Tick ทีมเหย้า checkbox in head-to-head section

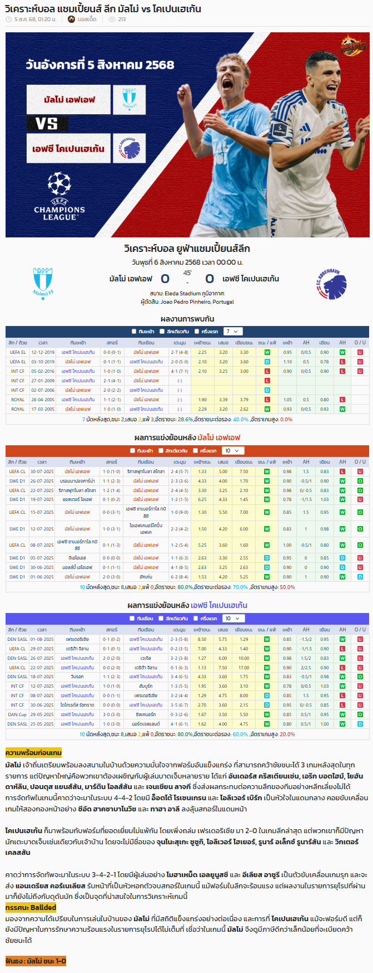[x=134, y=332]
